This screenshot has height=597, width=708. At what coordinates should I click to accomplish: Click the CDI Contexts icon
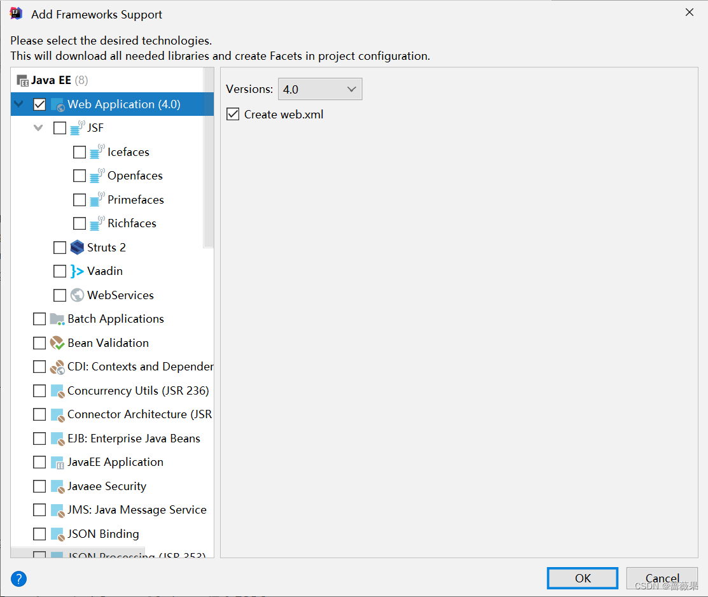57,367
